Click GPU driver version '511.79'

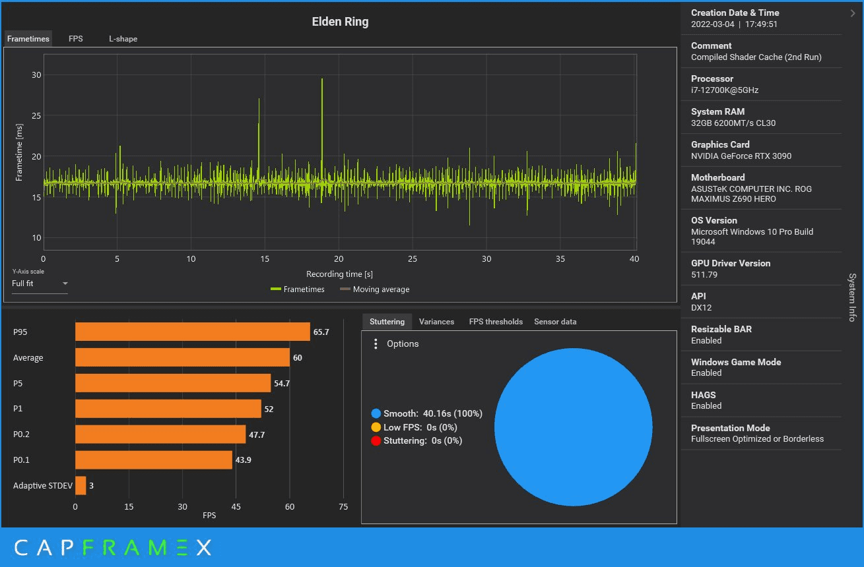[x=704, y=275]
